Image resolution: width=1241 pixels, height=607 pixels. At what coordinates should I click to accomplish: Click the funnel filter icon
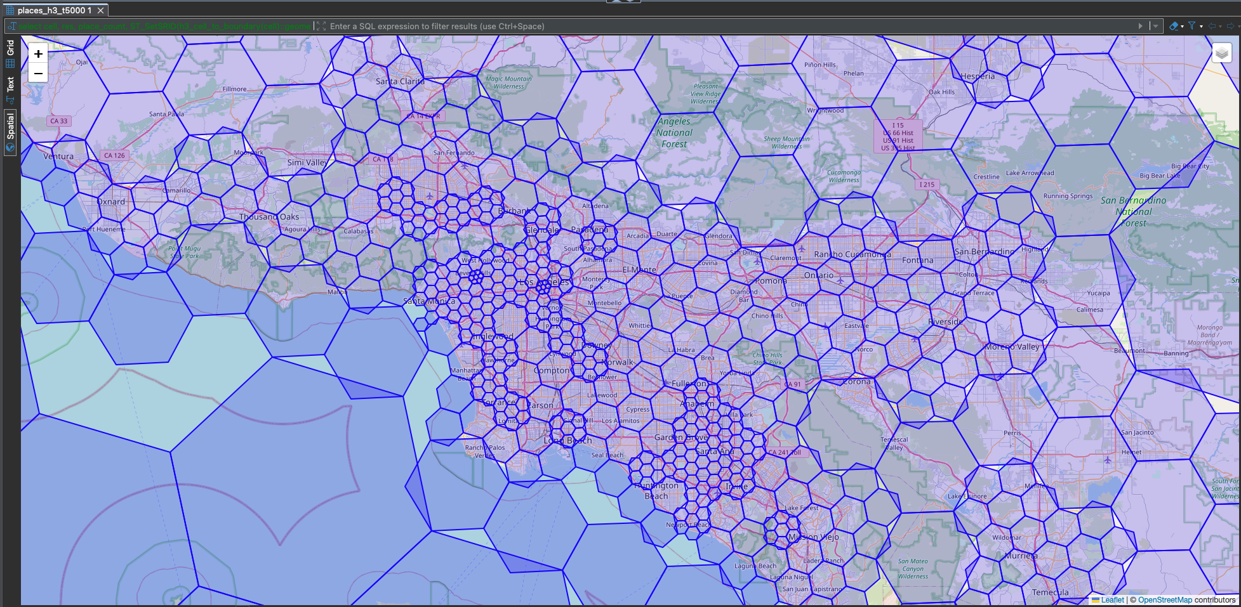pos(1191,26)
